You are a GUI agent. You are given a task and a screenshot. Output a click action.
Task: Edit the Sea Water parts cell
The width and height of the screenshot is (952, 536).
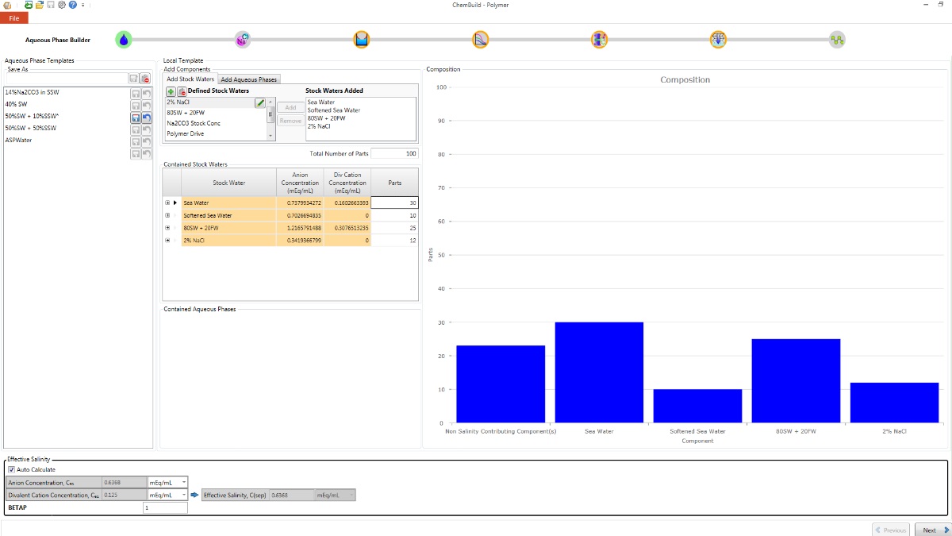click(x=394, y=202)
